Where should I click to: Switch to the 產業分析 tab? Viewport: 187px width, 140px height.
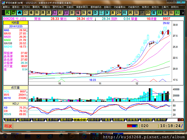[x=160, y=120]
